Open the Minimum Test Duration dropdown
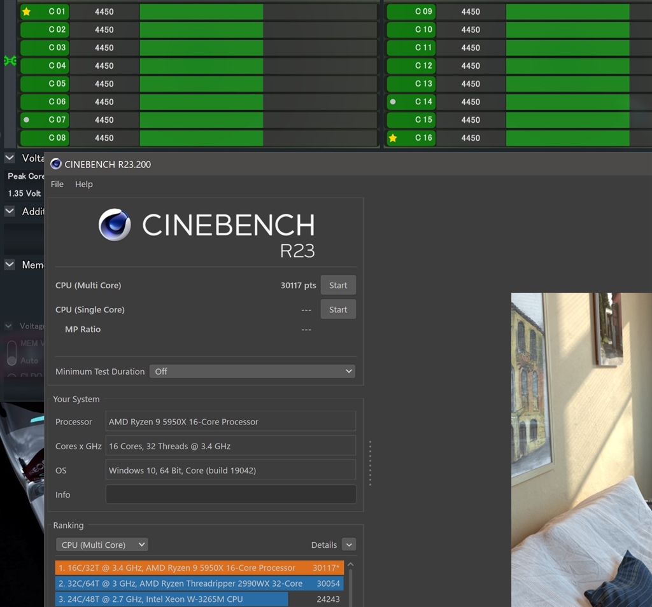Viewport: 652px width, 607px height. pyautogui.click(x=252, y=371)
